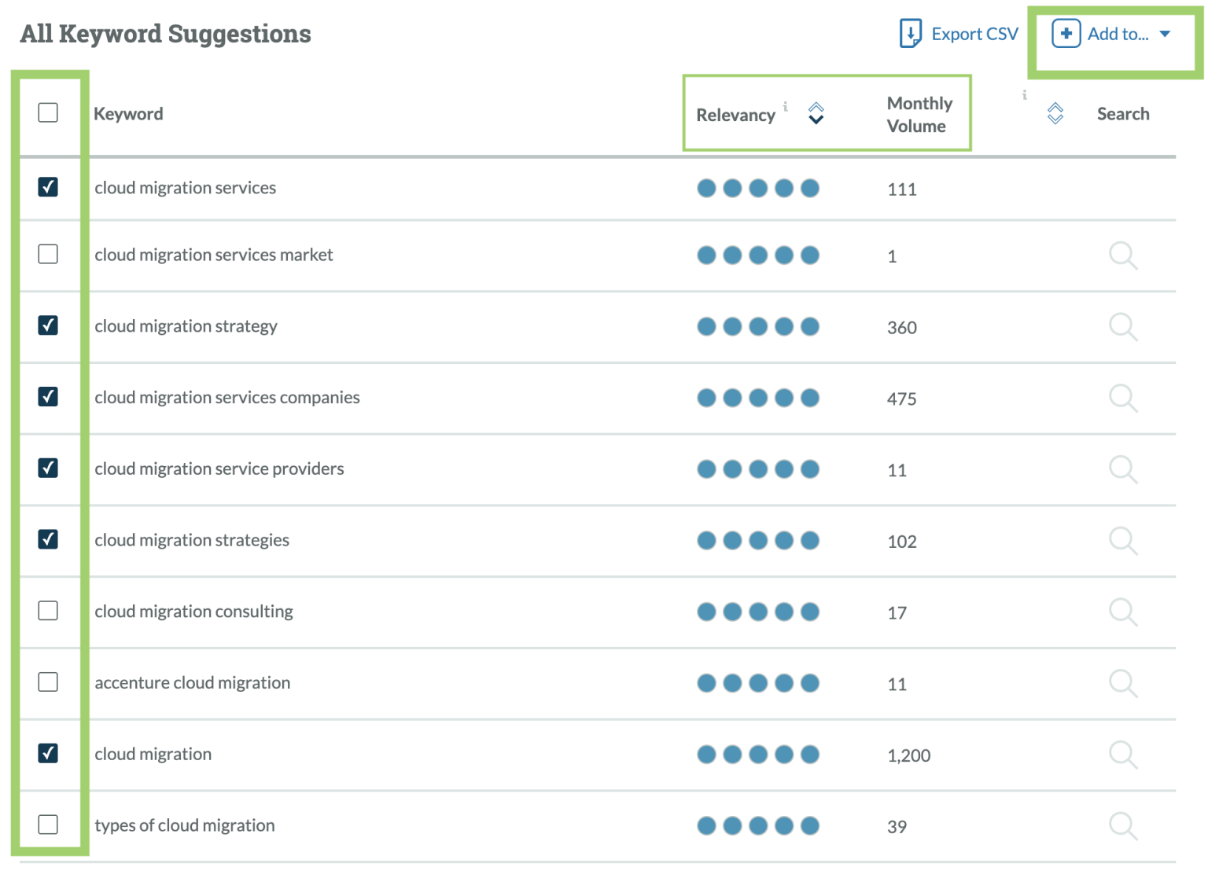
Task: Click the Export CSV link
Action: [x=974, y=34]
